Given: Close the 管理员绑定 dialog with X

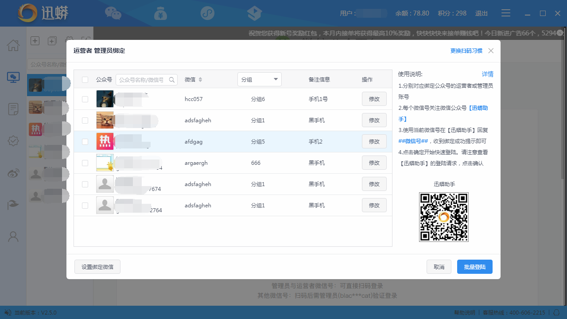Looking at the screenshot, I should tap(491, 51).
